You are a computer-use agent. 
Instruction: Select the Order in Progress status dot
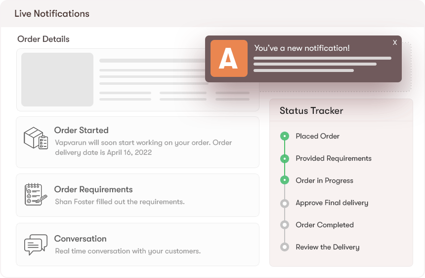pyautogui.click(x=284, y=180)
